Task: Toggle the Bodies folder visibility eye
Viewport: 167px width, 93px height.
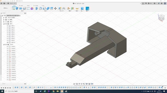Action: point(6,24)
